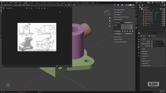Switch perspective/orthographic grid icon
166x93 pixels.
[110, 26]
